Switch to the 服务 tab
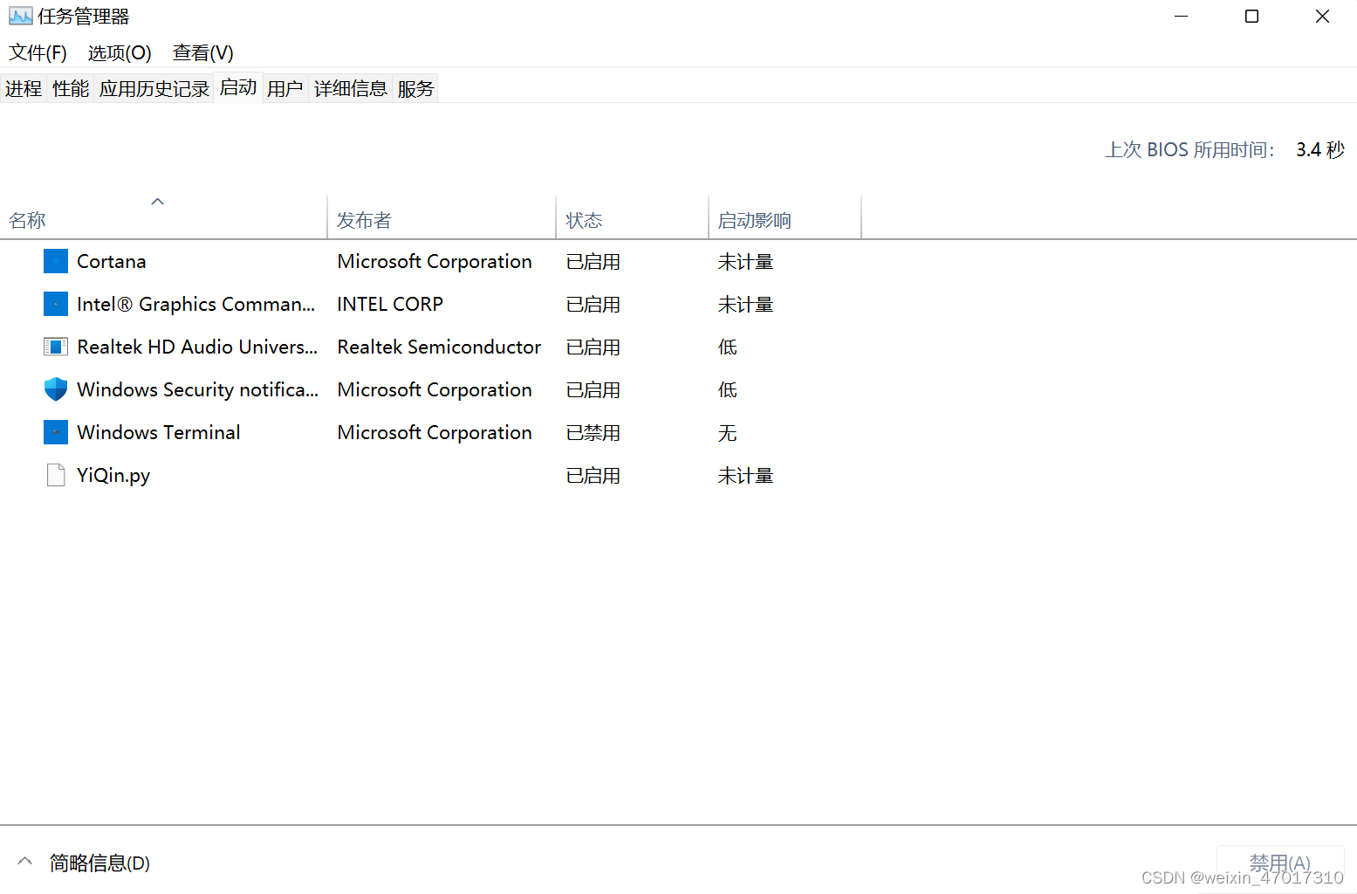1357x894 pixels. point(415,88)
